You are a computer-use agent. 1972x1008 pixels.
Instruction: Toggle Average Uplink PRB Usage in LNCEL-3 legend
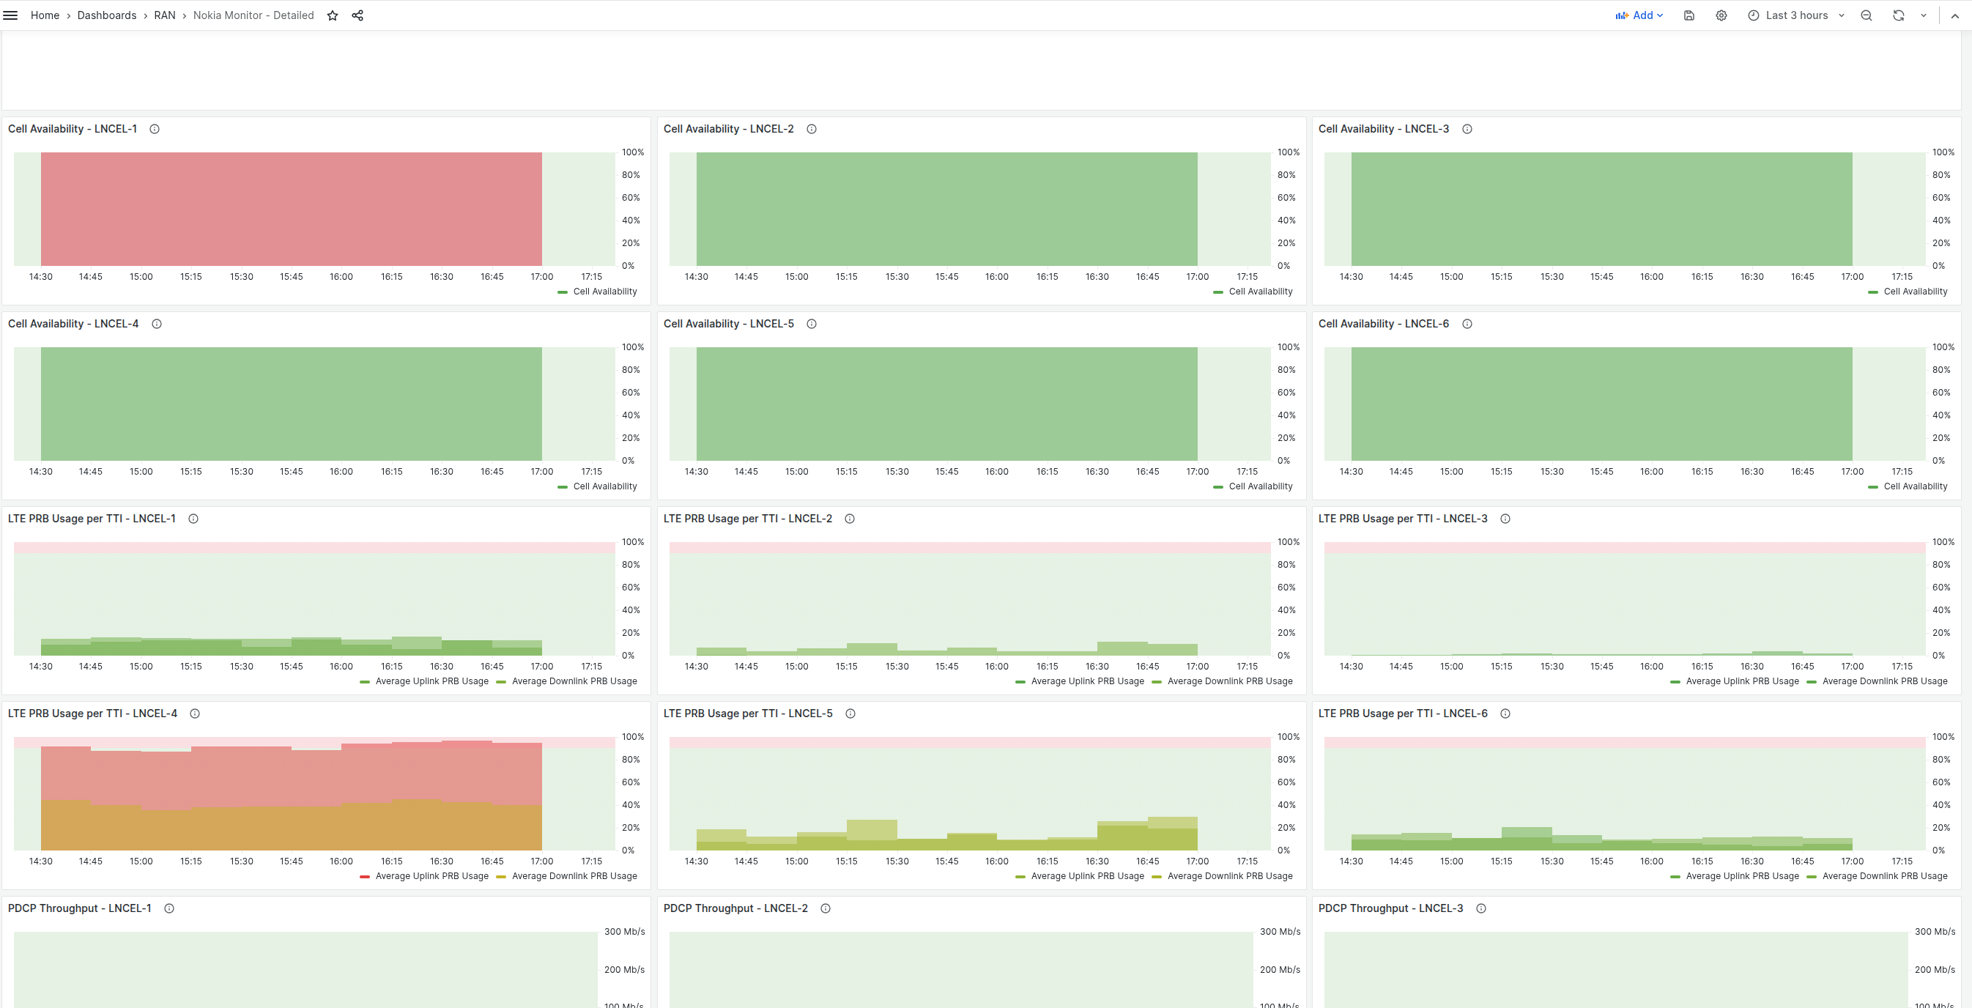pyautogui.click(x=1742, y=681)
